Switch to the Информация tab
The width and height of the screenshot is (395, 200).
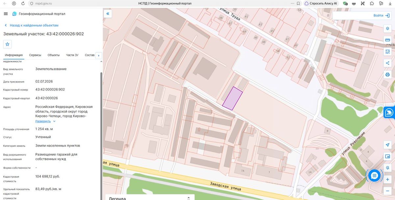pyautogui.click(x=14, y=55)
